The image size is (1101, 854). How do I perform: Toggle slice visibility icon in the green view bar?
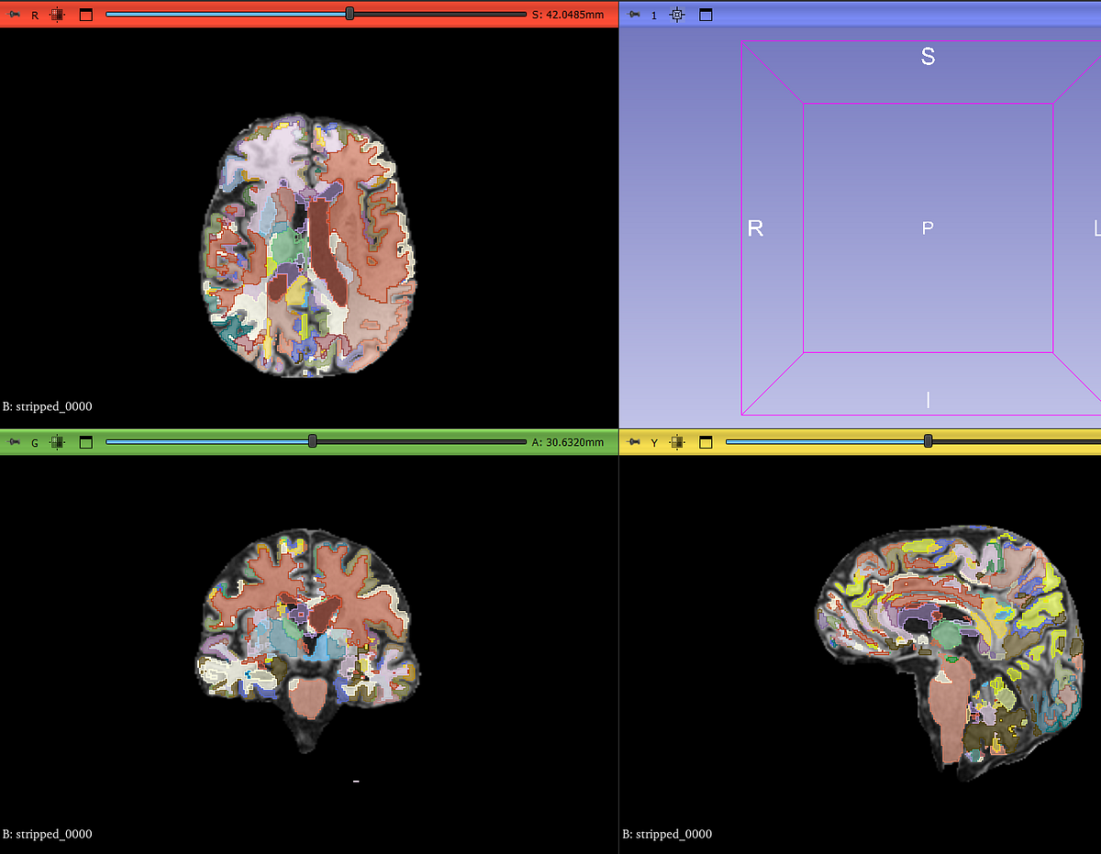[x=57, y=441]
